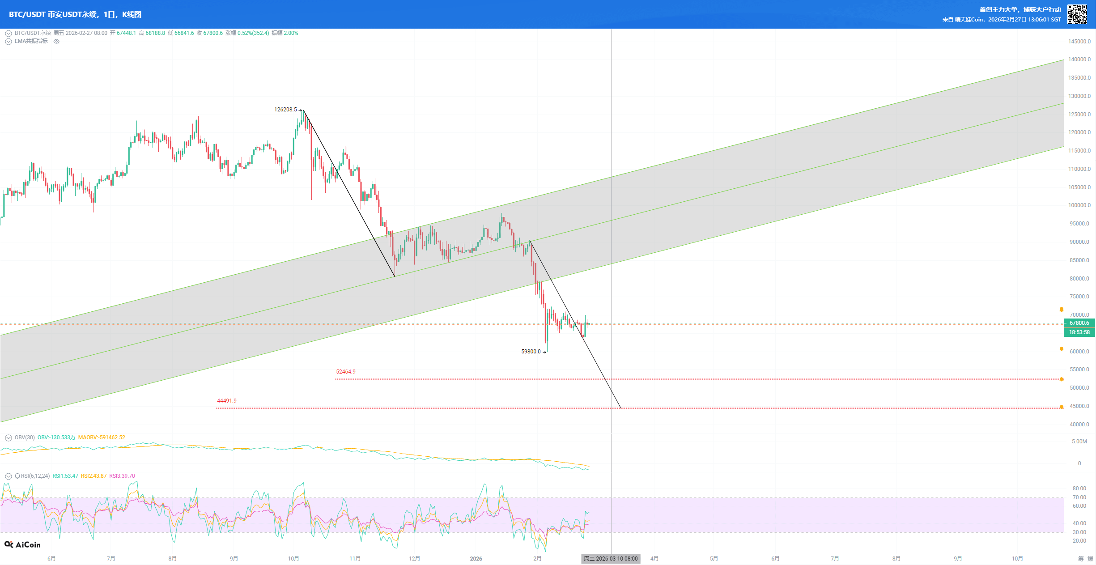This screenshot has height=565, width=1096.
Task: Toggle visibility of EMA共振指标 indicator
Action: pyautogui.click(x=56, y=41)
